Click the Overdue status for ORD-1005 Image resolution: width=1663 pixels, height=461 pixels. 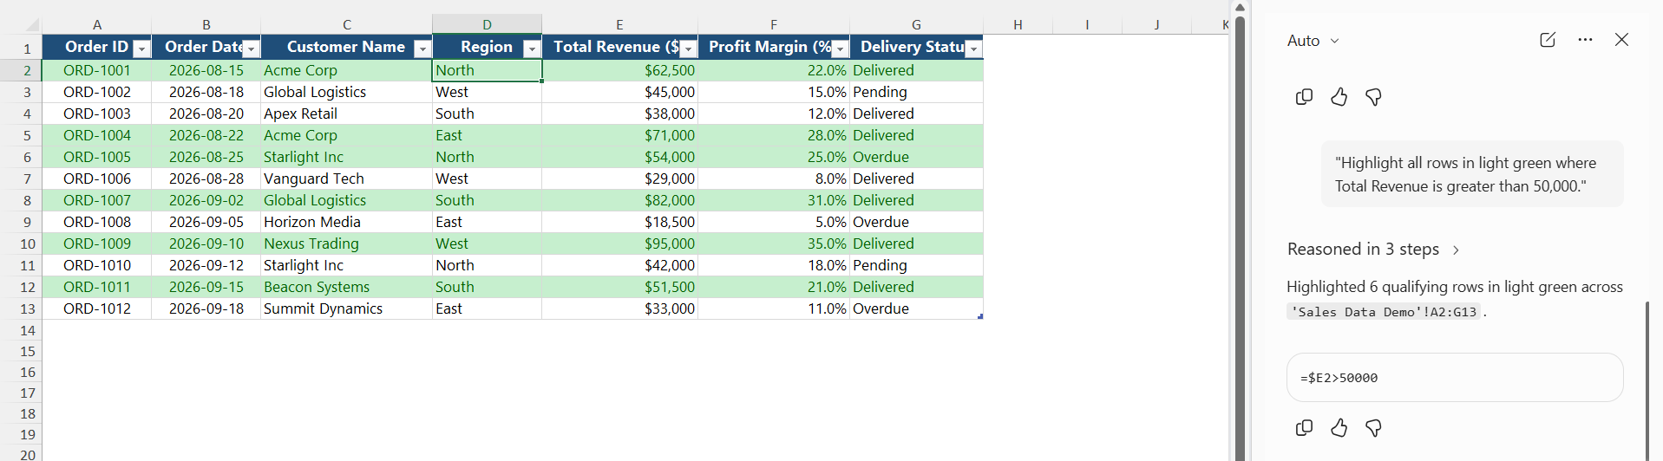point(916,157)
